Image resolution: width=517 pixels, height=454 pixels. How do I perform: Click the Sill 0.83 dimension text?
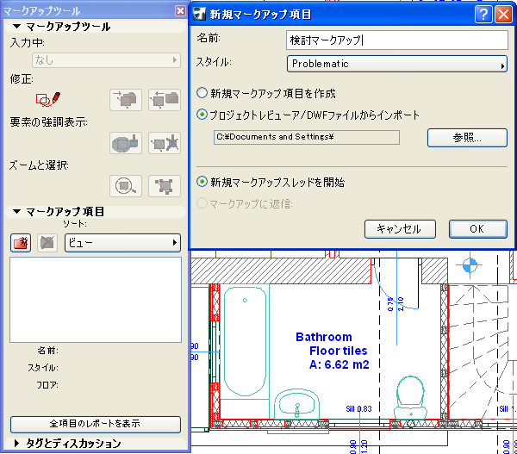(358, 409)
